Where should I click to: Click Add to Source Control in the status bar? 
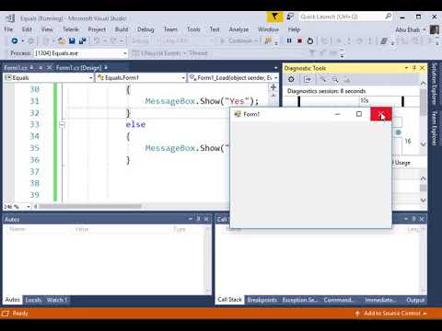point(391,314)
